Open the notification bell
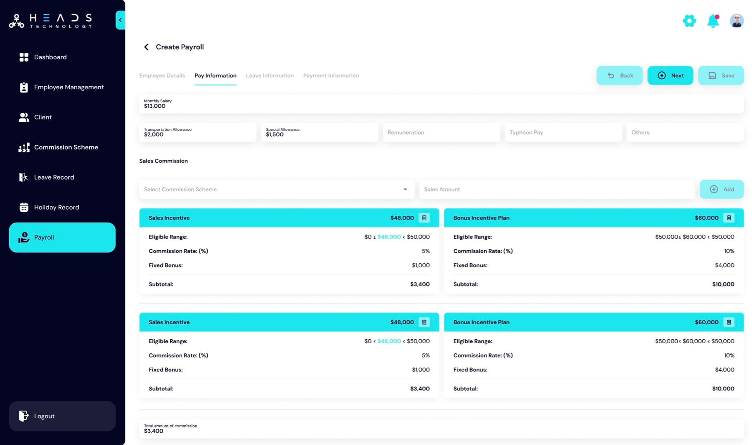Screen dimensions: 755x445 pyautogui.click(x=712, y=20)
